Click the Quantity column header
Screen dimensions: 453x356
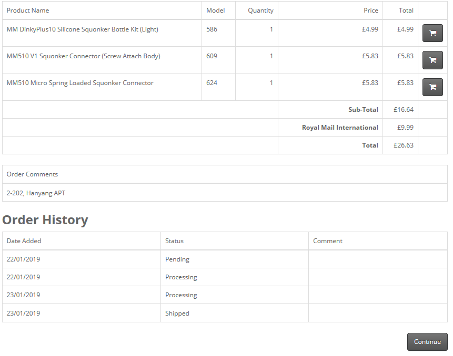(x=260, y=11)
